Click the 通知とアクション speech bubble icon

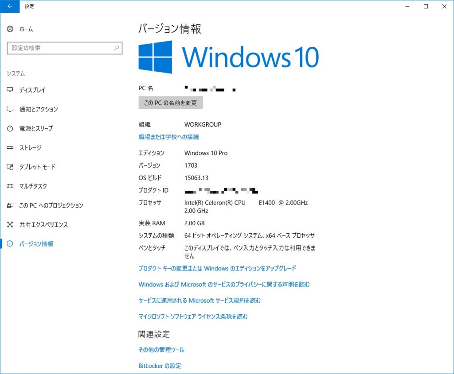coord(10,109)
